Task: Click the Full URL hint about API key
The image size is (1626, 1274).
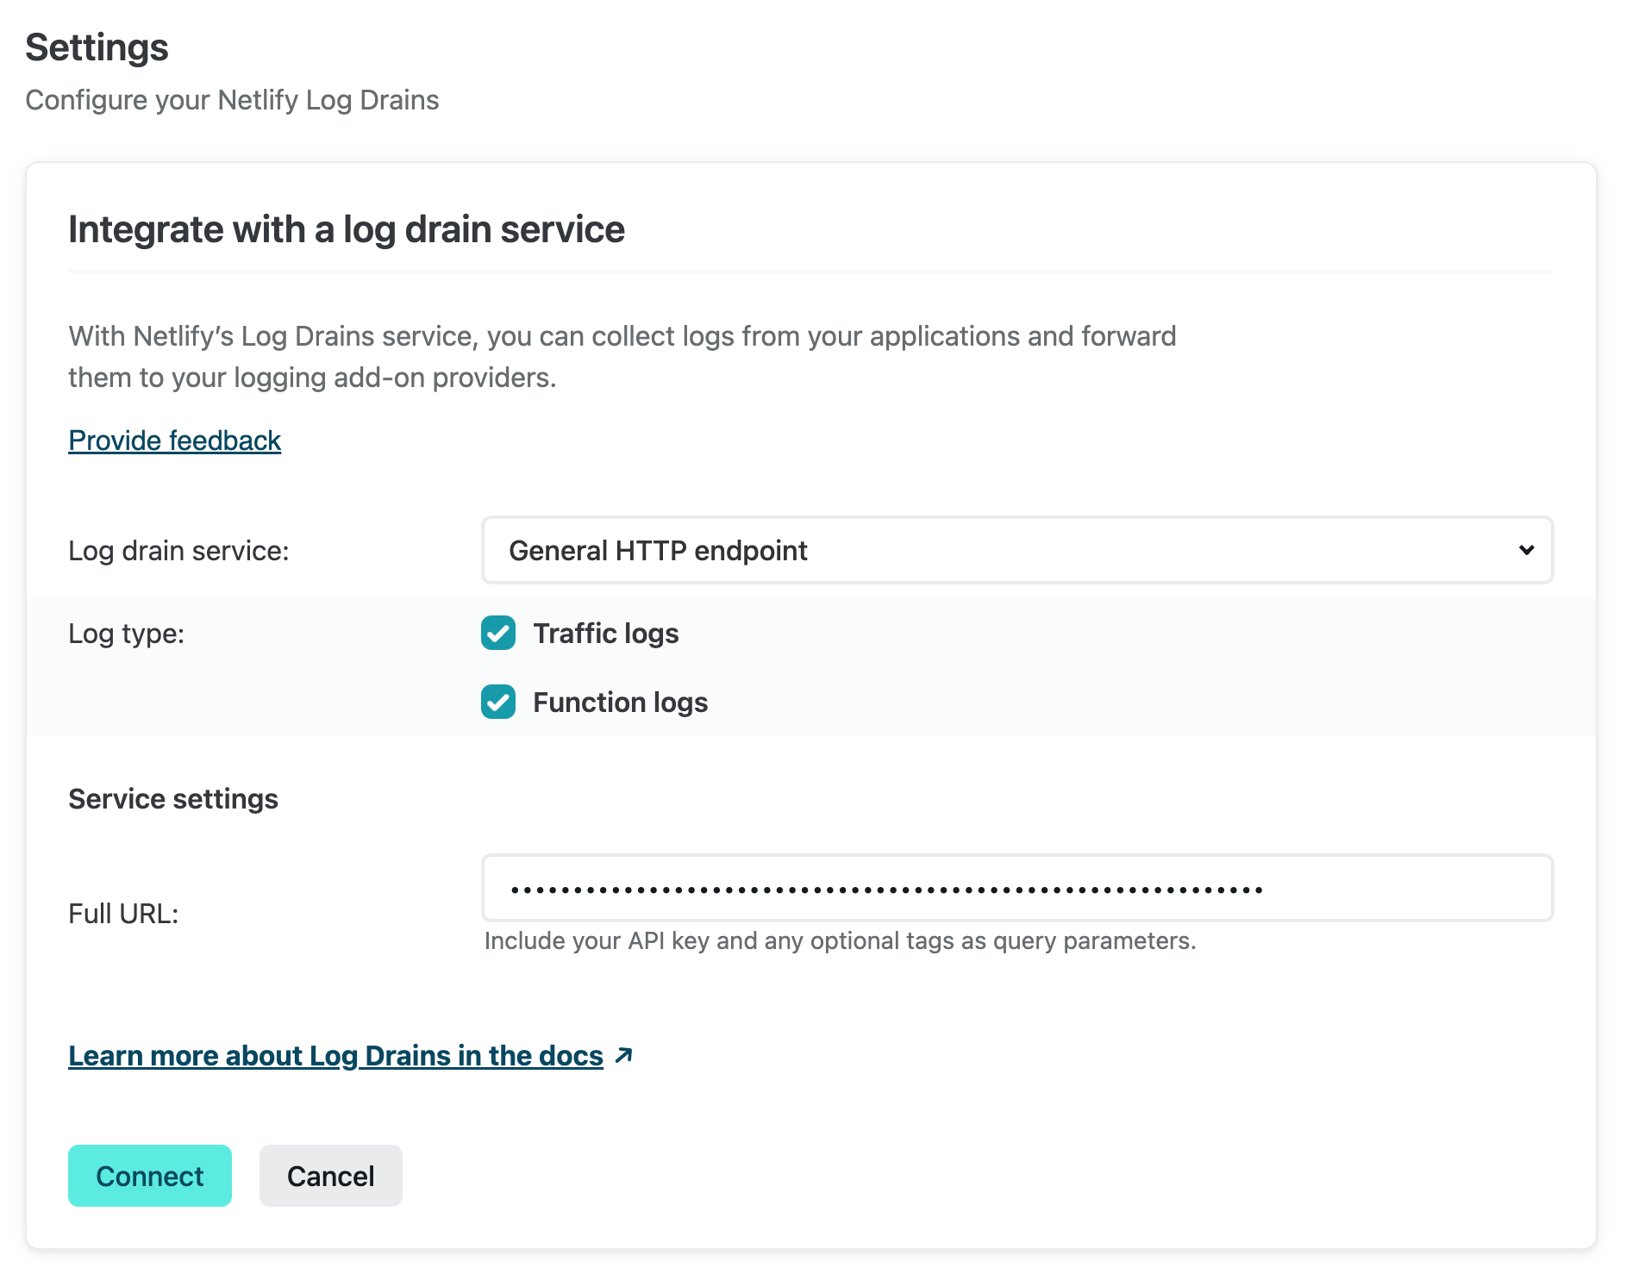Action: click(x=841, y=940)
